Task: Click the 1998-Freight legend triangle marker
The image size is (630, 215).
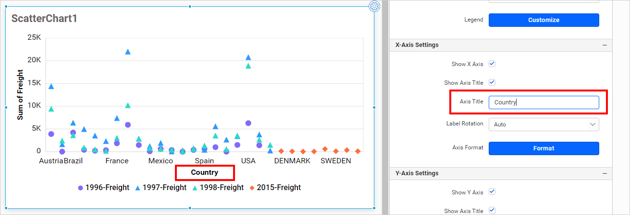Action: click(x=195, y=188)
